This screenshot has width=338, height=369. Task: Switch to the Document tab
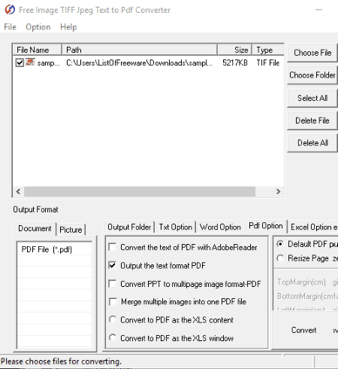[35, 228]
